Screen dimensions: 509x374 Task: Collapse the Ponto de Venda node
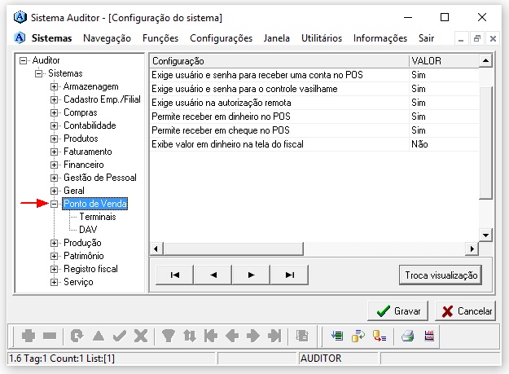coord(55,205)
